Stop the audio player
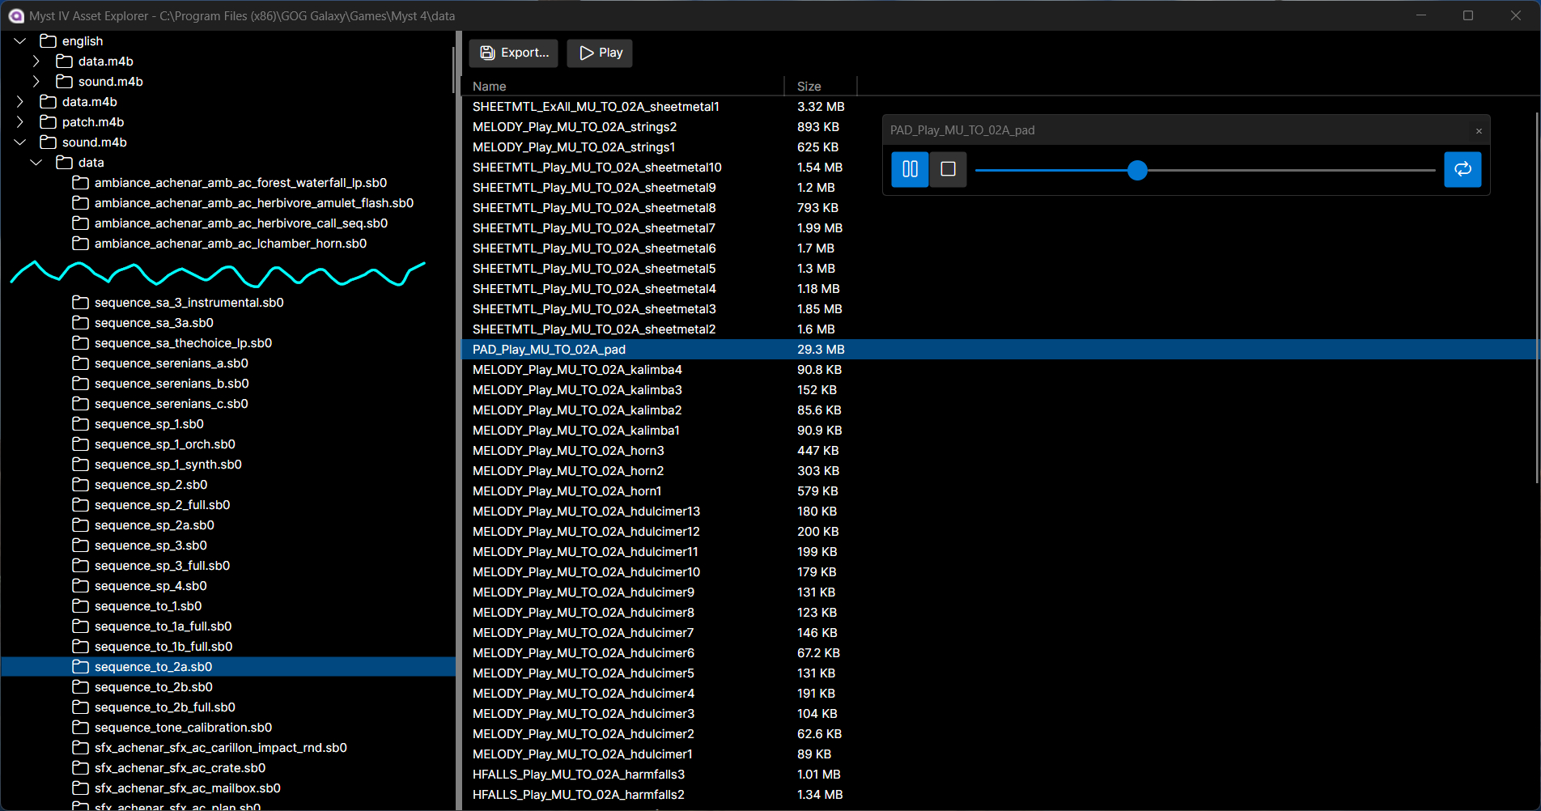Viewport: 1541px width, 811px height. pos(948,169)
